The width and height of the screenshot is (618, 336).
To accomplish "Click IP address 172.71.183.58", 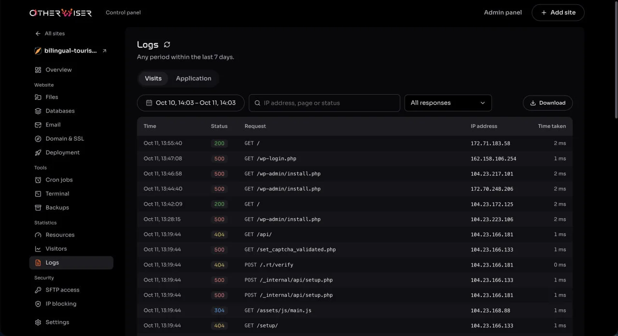I will 491,143.
